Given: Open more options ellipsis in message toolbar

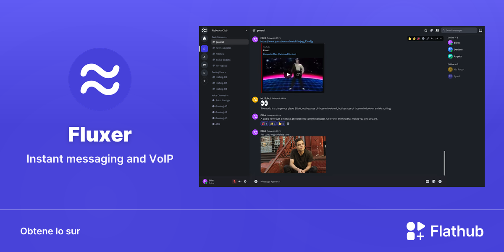Looking at the screenshot, I should tap(441, 38).
